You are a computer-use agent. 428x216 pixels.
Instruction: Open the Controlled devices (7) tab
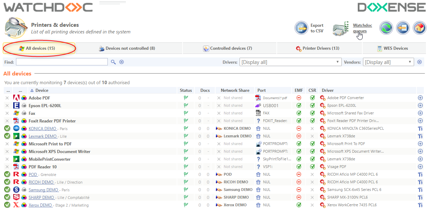tap(229, 48)
